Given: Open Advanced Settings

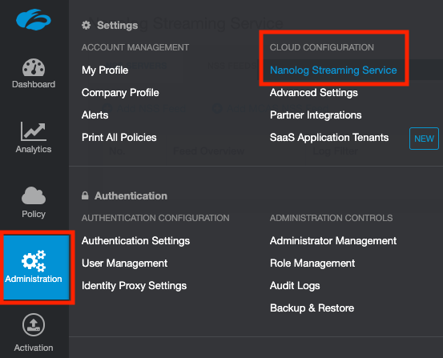Looking at the screenshot, I should tap(313, 93).
